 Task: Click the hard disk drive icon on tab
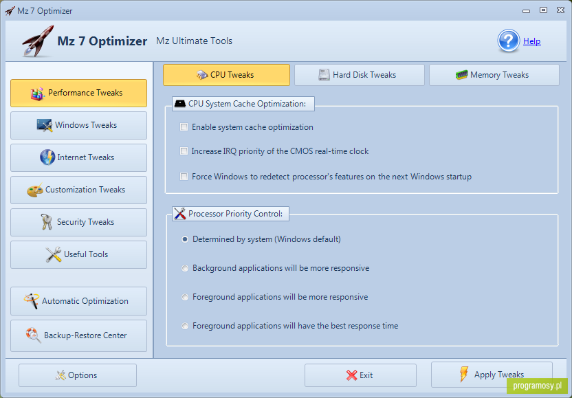click(x=324, y=75)
